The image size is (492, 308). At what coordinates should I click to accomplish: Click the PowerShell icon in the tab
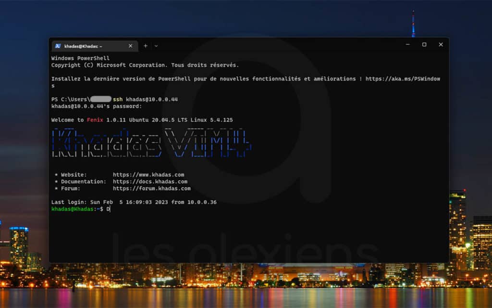click(58, 46)
